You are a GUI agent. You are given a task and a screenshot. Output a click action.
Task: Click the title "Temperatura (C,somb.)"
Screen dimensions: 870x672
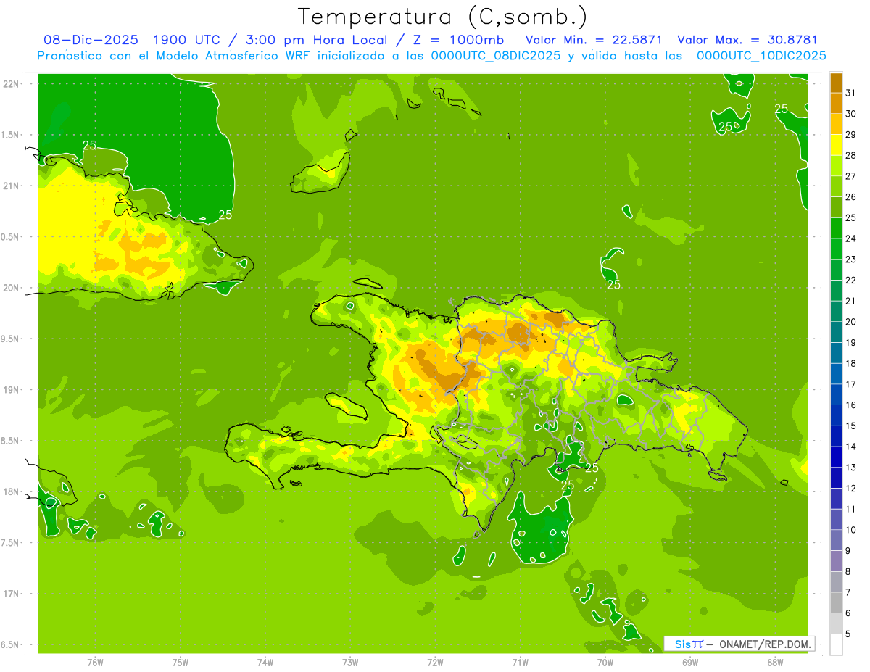tap(443, 17)
